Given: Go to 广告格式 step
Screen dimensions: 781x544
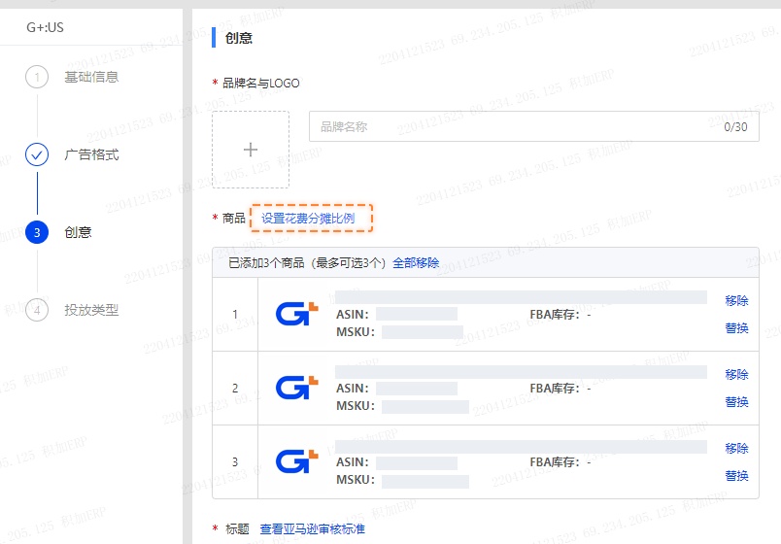Looking at the screenshot, I should pos(91,154).
